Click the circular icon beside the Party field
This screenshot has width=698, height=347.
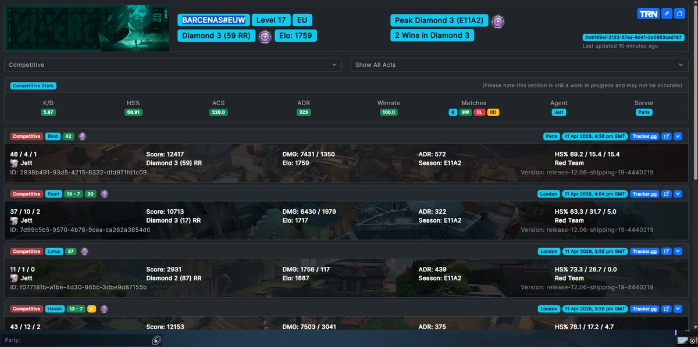(x=156, y=340)
